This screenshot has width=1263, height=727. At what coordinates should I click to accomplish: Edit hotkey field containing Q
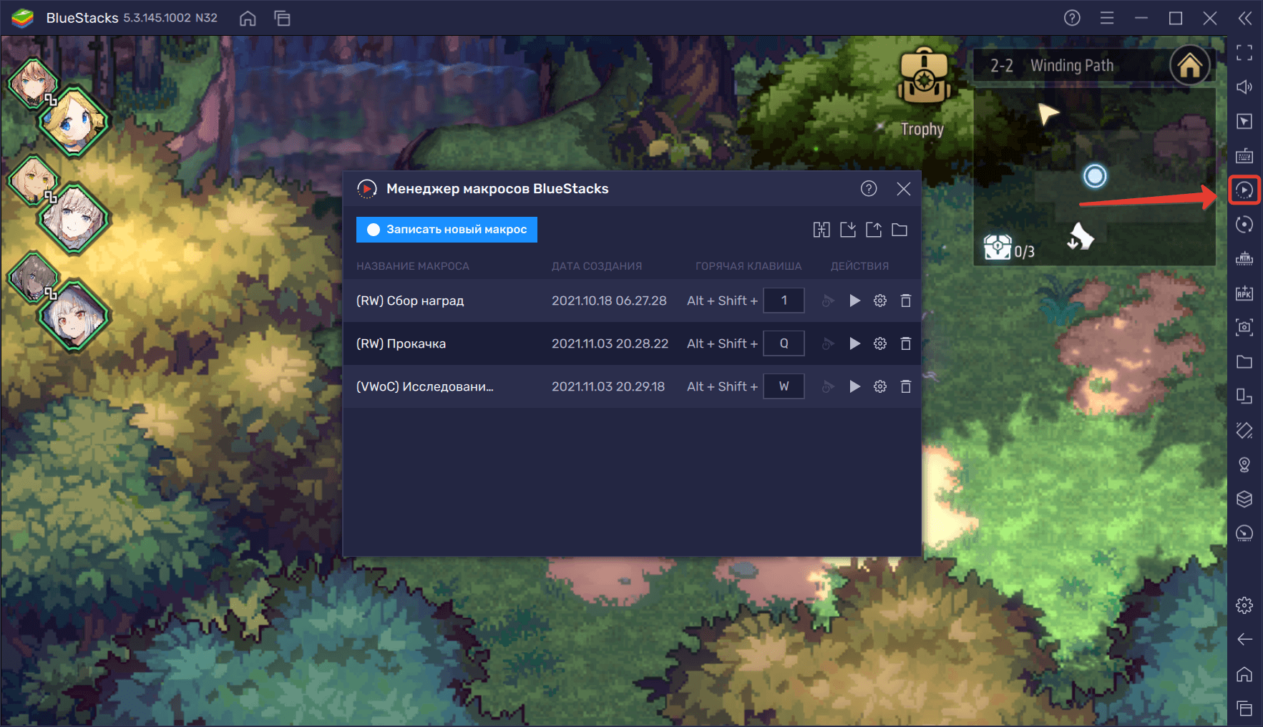(784, 343)
